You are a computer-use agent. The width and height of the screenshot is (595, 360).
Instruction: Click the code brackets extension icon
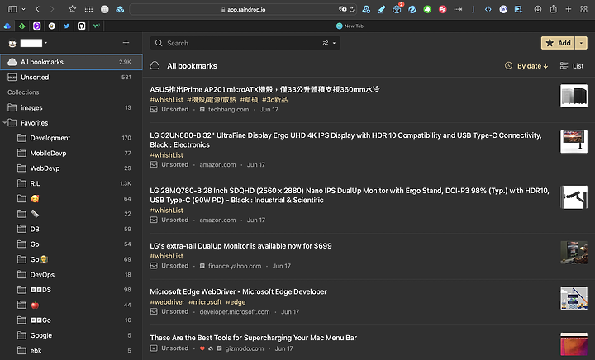point(488,9)
